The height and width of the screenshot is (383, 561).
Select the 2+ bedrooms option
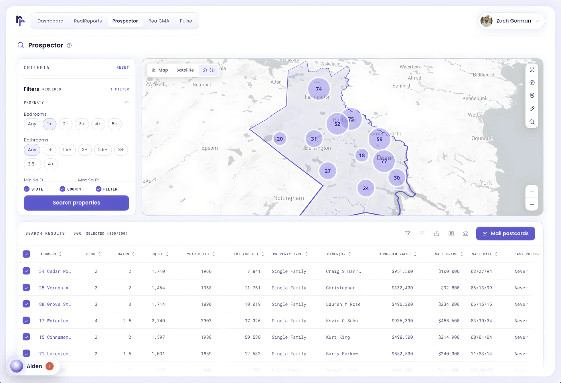66,124
